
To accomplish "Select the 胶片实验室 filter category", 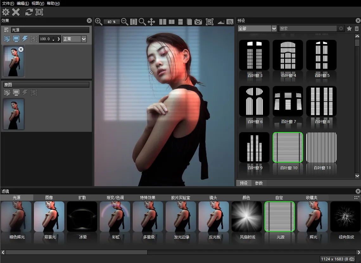I will point(180,198).
